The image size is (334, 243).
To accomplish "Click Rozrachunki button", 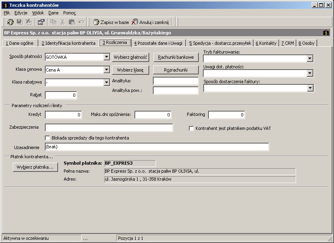I will [x=176, y=70].
